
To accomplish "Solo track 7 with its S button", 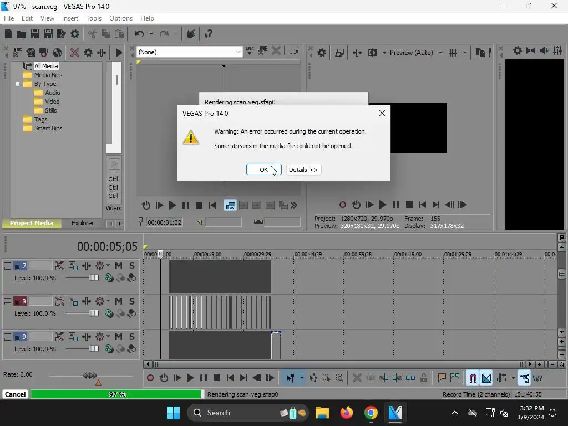I will click(132, 266).
